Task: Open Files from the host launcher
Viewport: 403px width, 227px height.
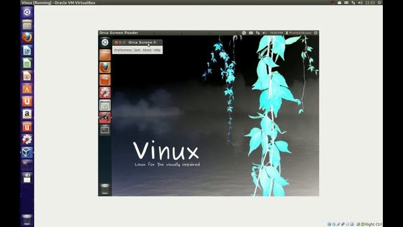Action: point(27,25)
